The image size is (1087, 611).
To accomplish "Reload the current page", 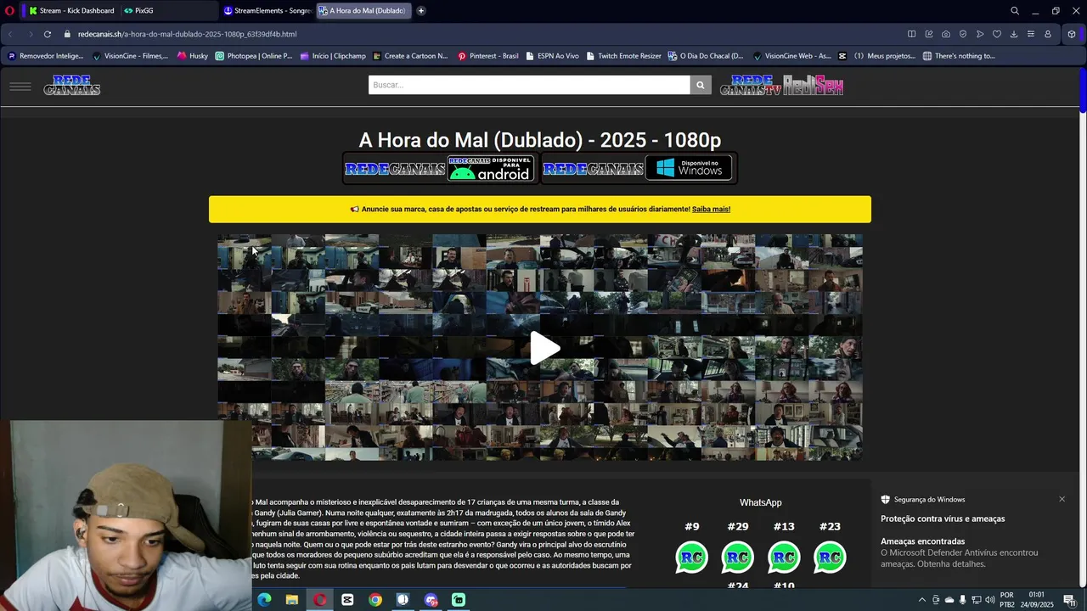I will [48, 34].
